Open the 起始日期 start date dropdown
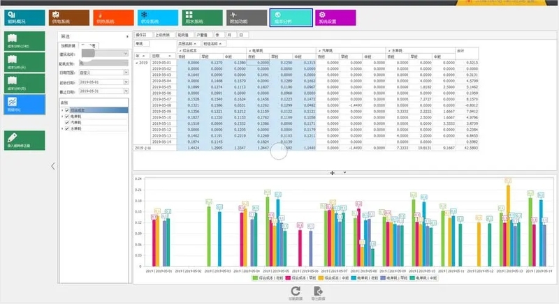This screenshot has width=559, height=304. [x=126, y=82]
